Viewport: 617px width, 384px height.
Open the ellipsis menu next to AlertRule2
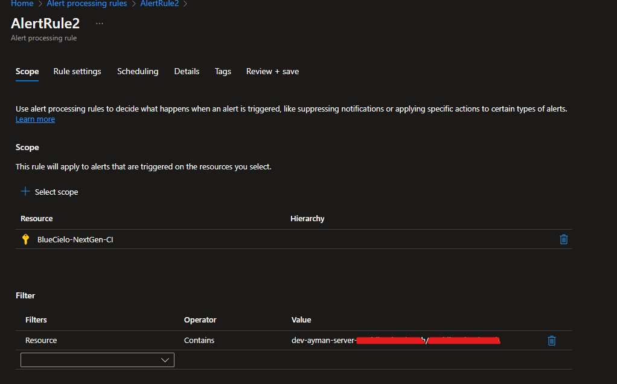(x=100, y=24)
